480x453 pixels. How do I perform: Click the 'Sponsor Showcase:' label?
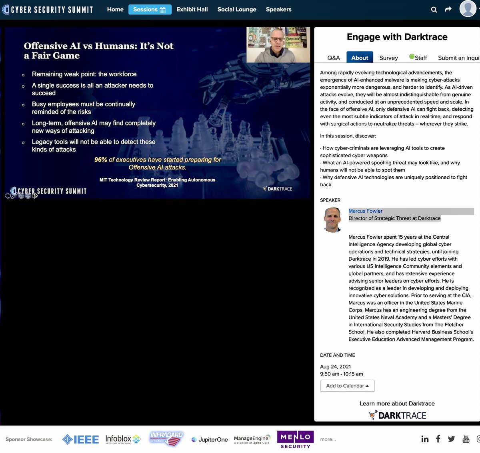pyautogui.click(x=29, y=439)
